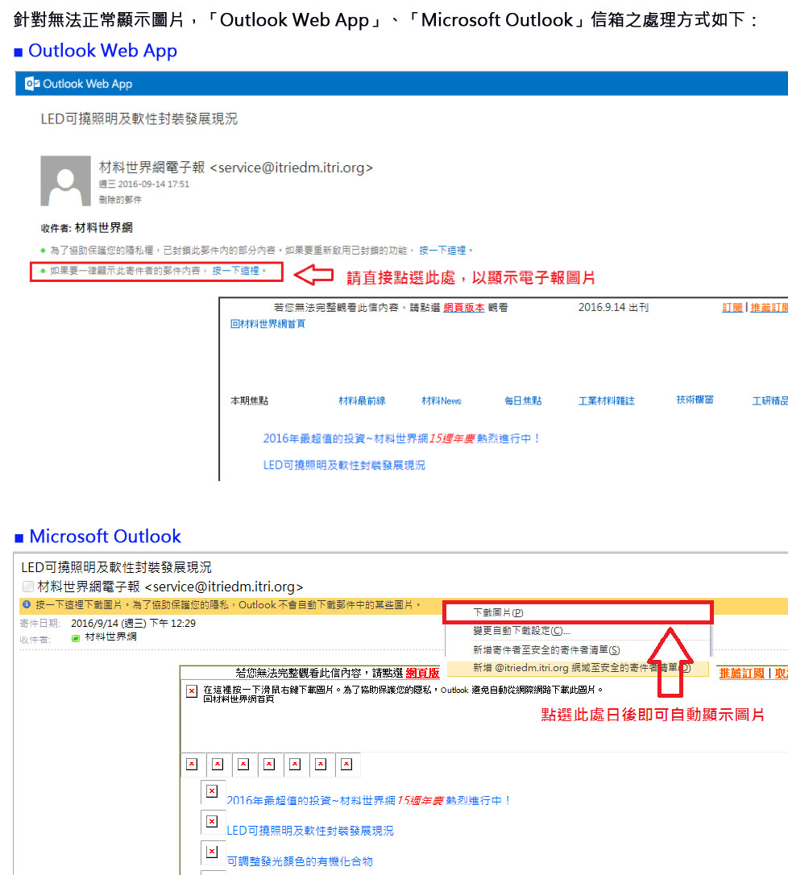This screenshot has width=788, height=875.
Task: Click the '推薦訂閱' link in the Outlook message
Action: (x=742, y=673)
